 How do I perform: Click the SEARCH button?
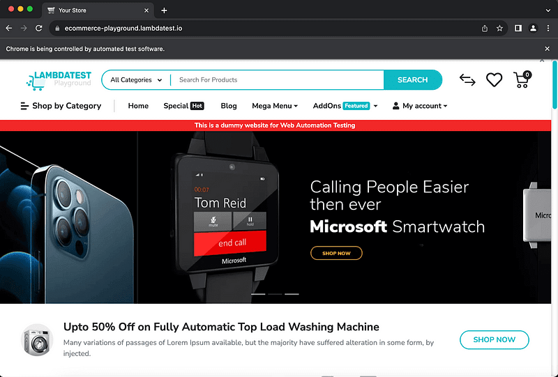click(412, 79)
